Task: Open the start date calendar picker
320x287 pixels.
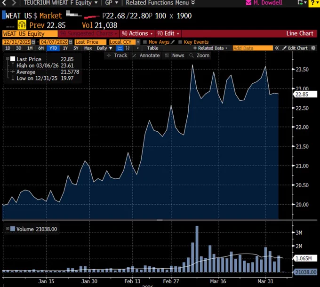Action: (33, 42)
